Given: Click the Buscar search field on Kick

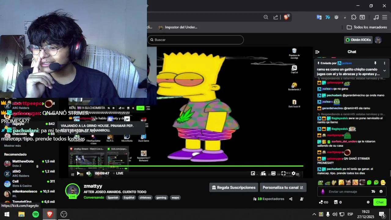Looking at the screenshot, I should [x=195, y=40].
